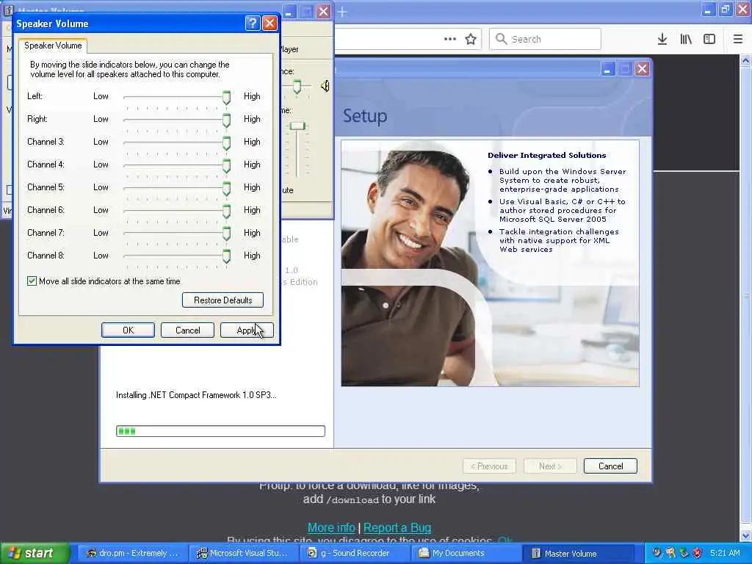Click the Setup installation progress bar

pos(220,431)
